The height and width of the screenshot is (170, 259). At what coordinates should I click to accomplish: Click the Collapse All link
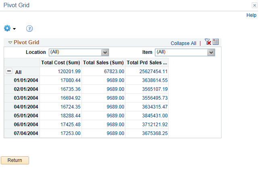tap(183, 43)
